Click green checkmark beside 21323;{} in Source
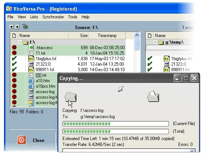 [14, 64]
